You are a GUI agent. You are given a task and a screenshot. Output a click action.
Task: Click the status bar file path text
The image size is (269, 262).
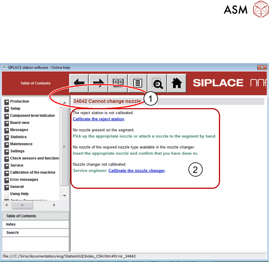pos(69,256)
